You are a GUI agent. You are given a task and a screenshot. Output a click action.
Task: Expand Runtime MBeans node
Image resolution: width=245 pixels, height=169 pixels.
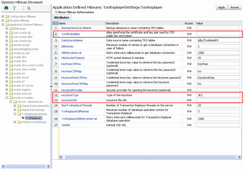tap(3, 20)
